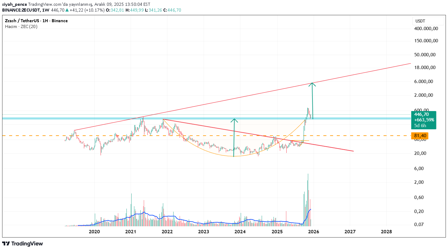Click the BINANCE:ZECUSDT symbol in header
Viewport: 448px width, 250px height.
pyautogui.click(x=22, y=10)
